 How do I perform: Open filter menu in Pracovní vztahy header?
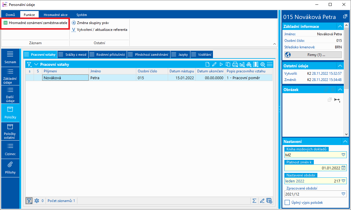point(29,64)
